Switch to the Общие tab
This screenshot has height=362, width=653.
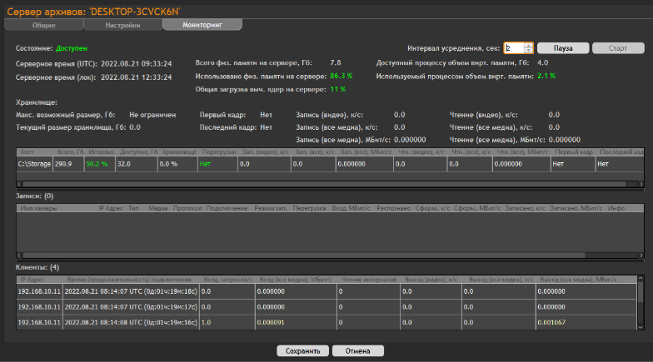(44, 26)
